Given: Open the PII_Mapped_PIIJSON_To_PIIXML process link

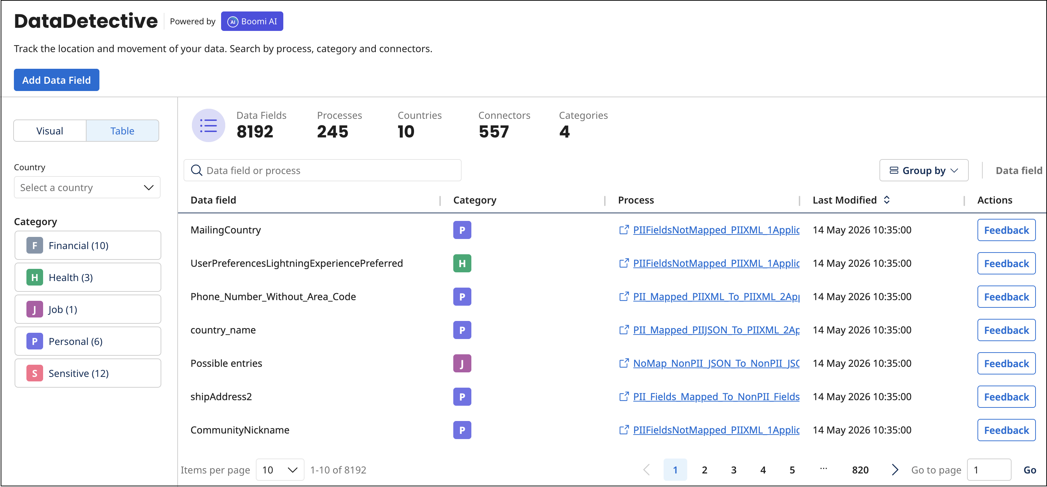Looking at the screenshot, I should (716, 330).
